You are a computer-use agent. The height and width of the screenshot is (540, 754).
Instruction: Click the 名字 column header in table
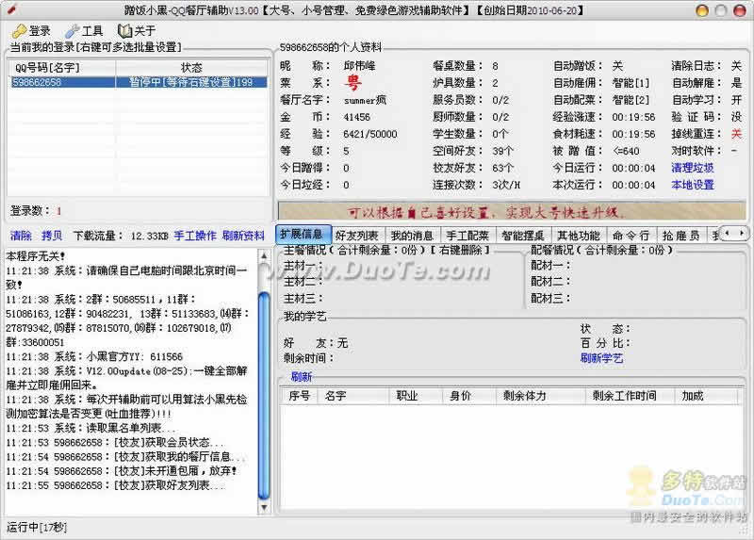click(x=352, y=396)
